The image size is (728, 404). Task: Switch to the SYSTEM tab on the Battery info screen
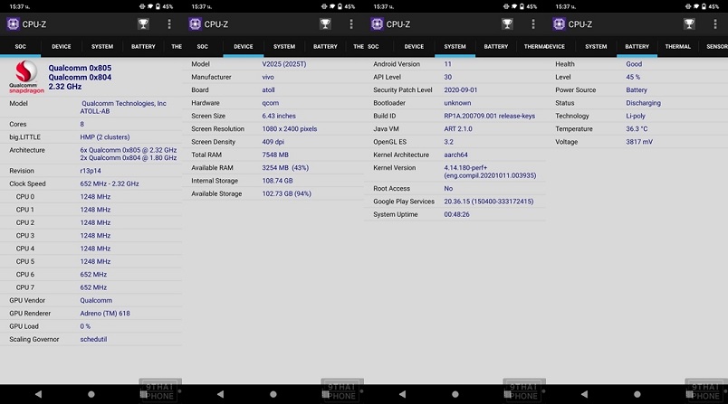596,46
